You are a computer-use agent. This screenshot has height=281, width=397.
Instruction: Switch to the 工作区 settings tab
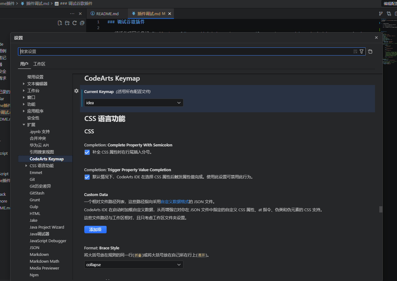point(39,64)
